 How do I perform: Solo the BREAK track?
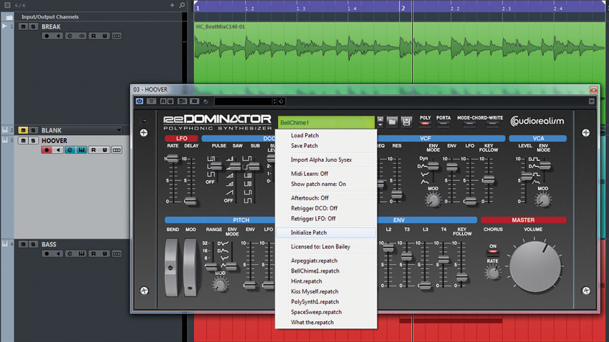(x=33, y=26)
